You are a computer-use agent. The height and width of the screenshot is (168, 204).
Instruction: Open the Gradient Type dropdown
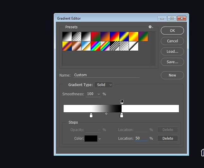pos(104,85)
